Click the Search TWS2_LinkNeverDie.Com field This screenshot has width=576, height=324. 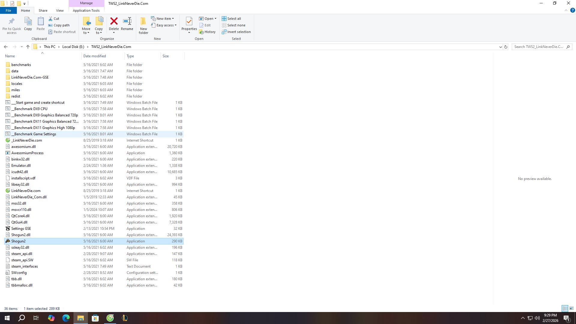coord(538,47)
